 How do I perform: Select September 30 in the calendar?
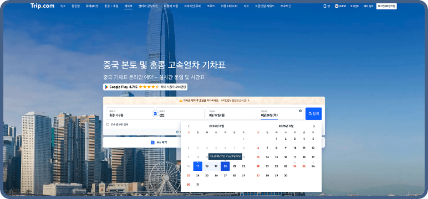click(286, 176)
